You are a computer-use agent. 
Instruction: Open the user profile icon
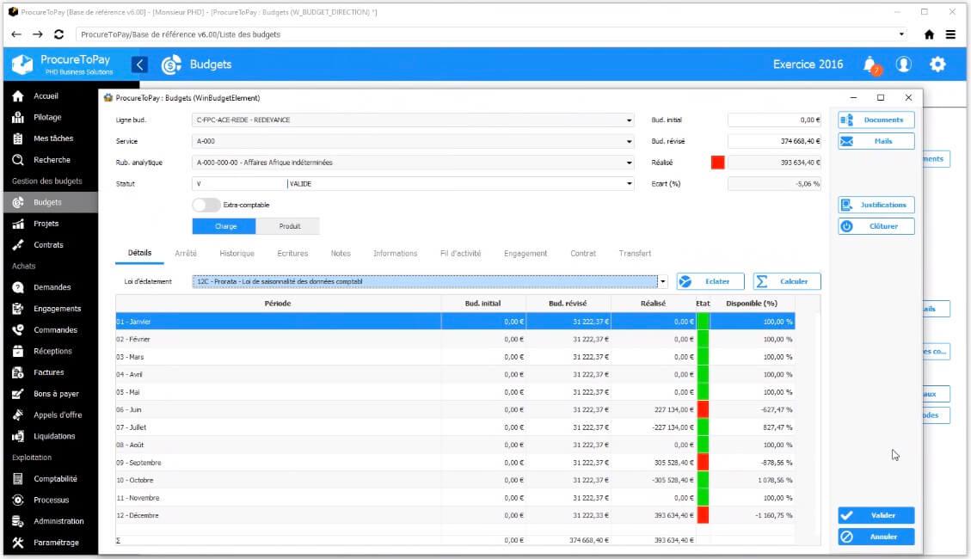tap(903, 64)
